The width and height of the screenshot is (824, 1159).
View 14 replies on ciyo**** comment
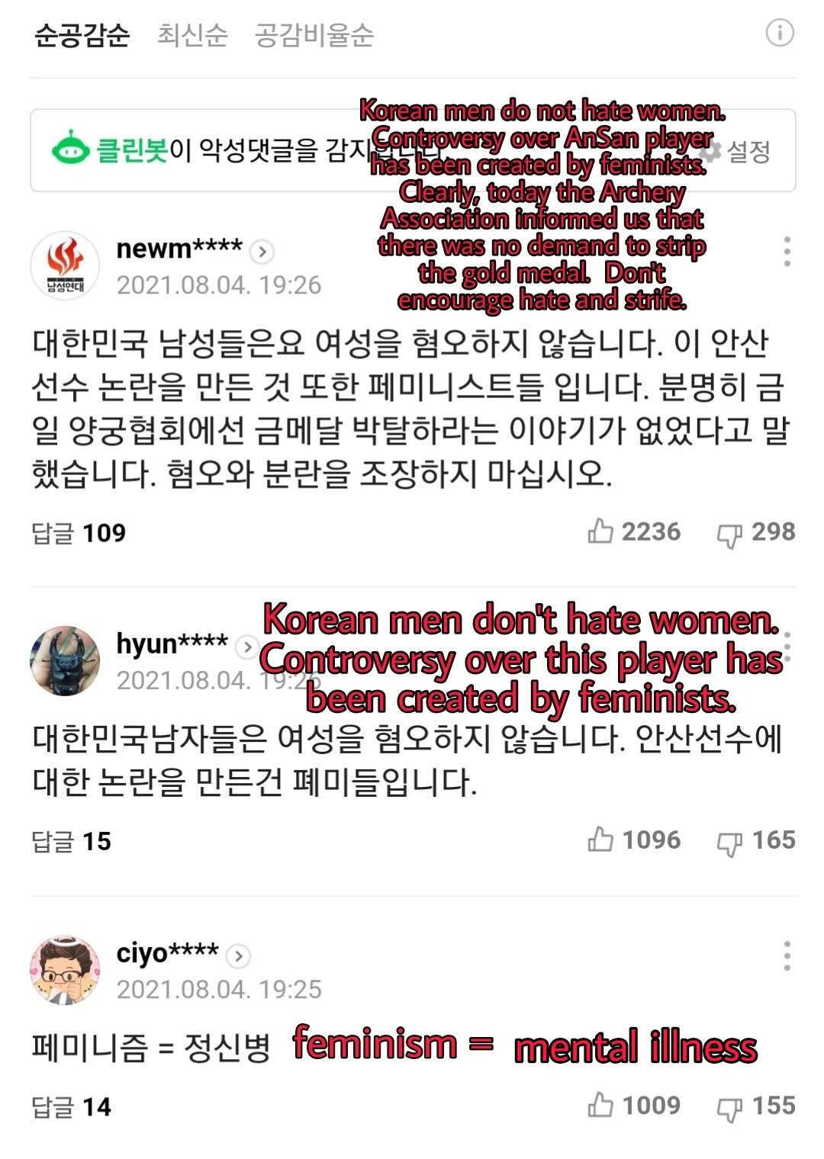pos(72,1107)
